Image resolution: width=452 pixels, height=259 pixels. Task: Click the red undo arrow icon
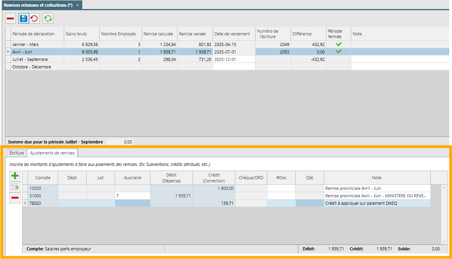tap(34, 19)
